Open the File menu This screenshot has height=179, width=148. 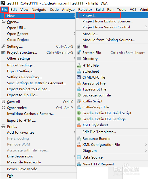coord(4,10)
